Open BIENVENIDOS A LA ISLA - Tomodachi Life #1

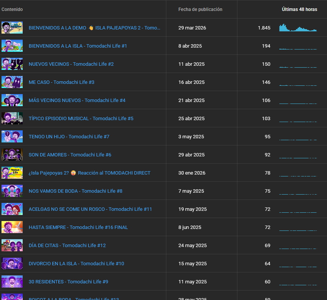point(78,46)
